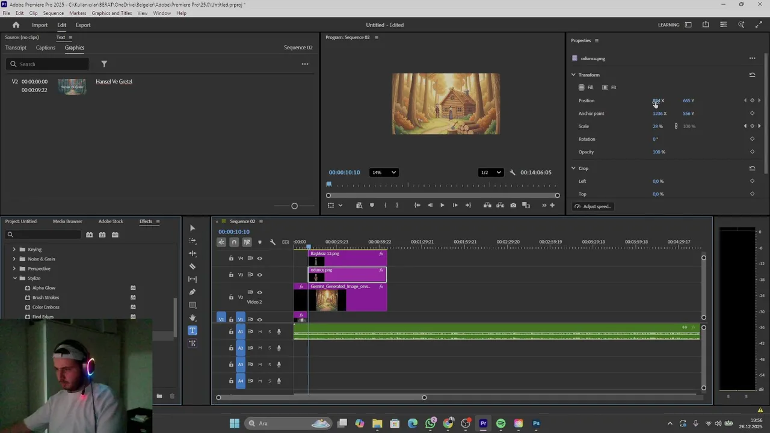Toggle Linked Selection in the timeline

click(247, 242)
